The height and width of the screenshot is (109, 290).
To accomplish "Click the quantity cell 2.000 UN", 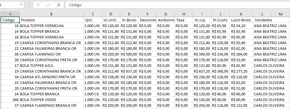I will coord(93,54).
